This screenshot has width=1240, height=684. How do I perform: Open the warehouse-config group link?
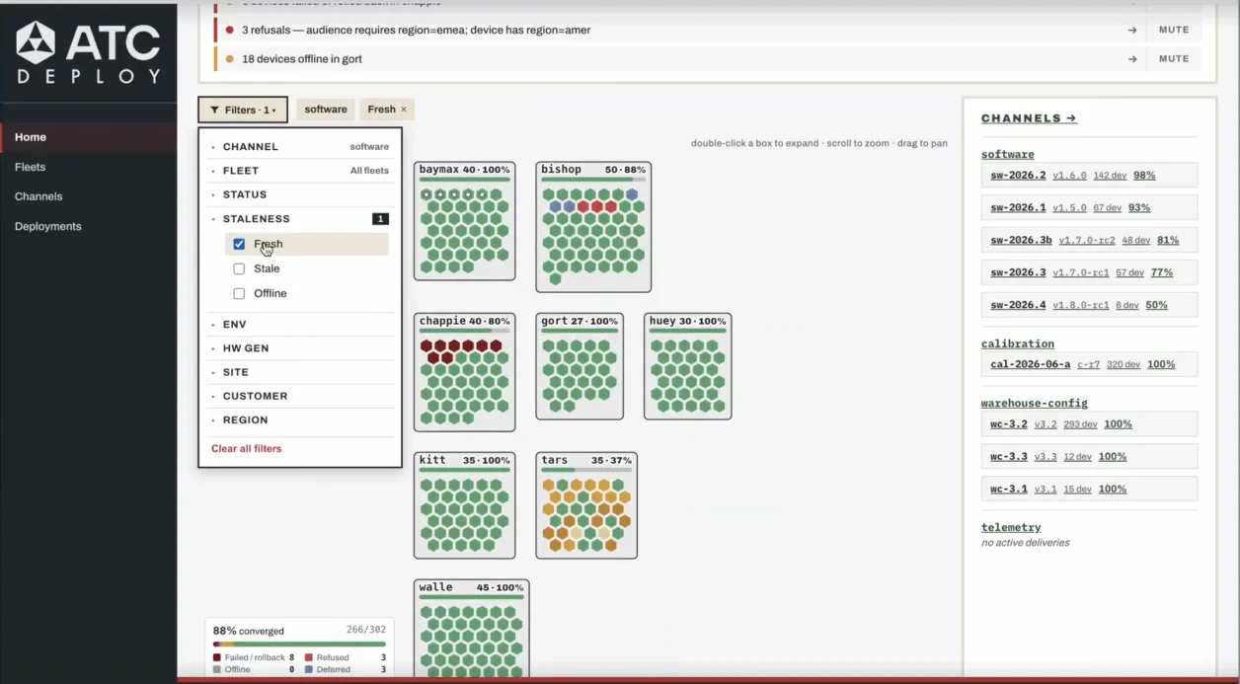[1035, 403]
